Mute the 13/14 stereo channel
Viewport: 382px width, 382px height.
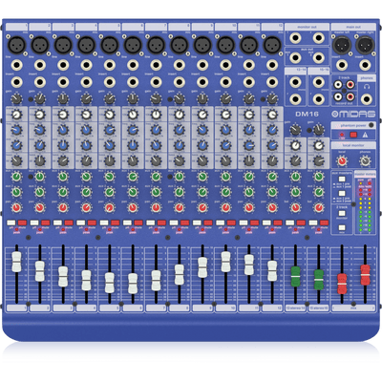click(301, 223)
